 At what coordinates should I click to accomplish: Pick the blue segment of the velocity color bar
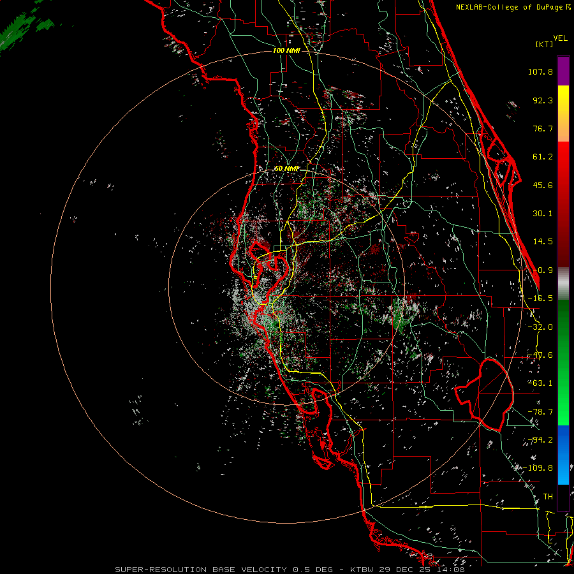pos(563,455)
